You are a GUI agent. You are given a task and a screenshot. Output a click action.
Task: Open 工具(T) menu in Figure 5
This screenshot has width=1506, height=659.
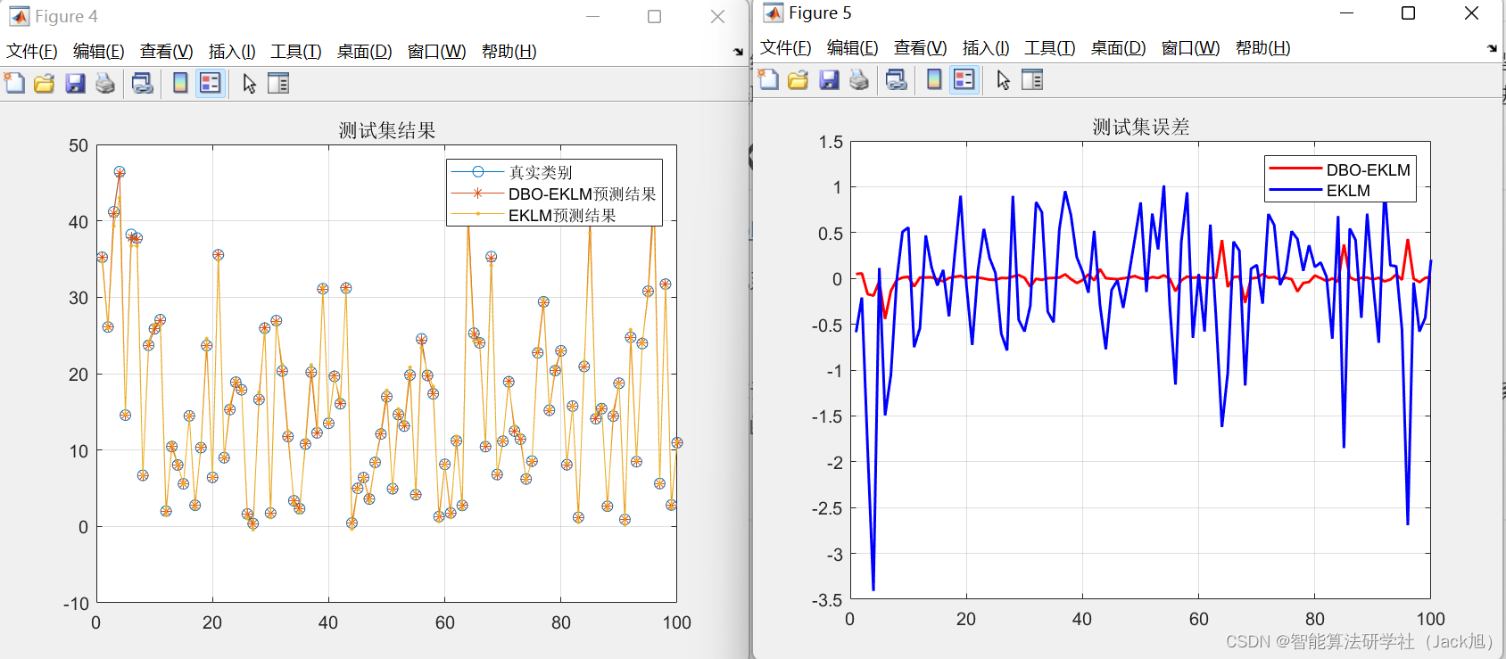coord(1050,48)
